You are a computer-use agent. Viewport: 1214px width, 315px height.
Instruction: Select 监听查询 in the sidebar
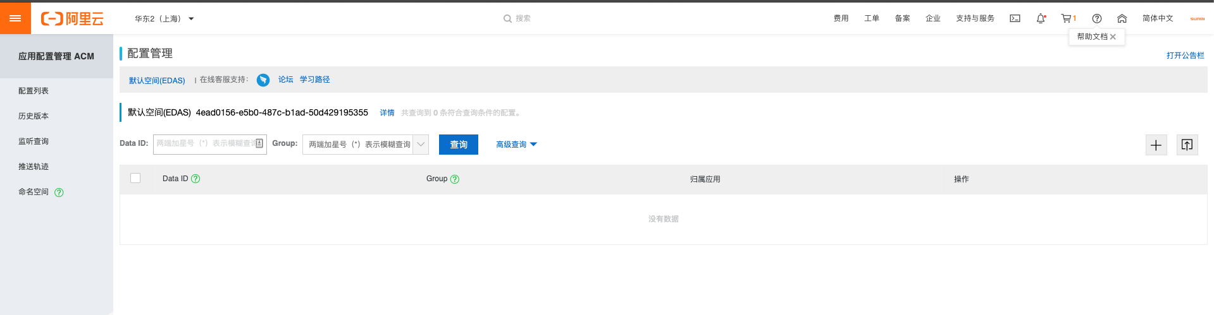[x=34, y=141]
